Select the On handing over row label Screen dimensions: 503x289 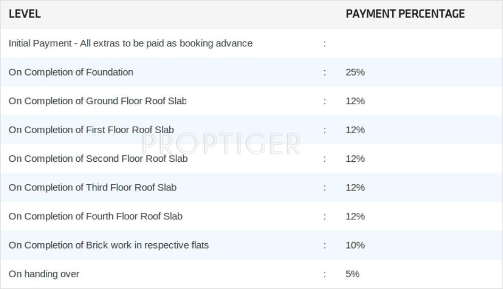pos(44,274)
